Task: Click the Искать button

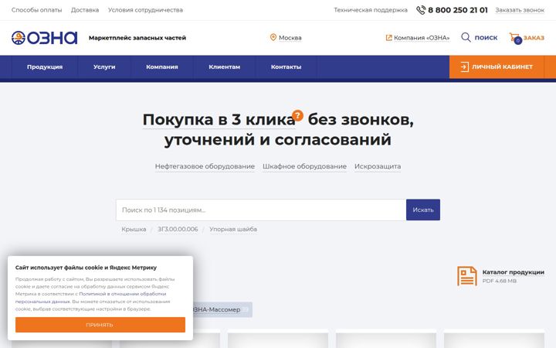Action: pyautogui.click(x=423, y=210)
